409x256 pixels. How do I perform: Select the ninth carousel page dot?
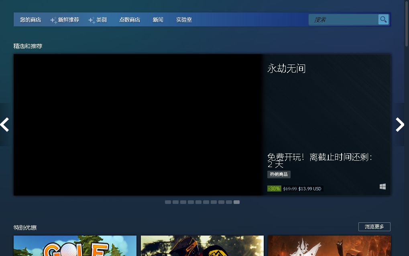(x=229, y=202)
